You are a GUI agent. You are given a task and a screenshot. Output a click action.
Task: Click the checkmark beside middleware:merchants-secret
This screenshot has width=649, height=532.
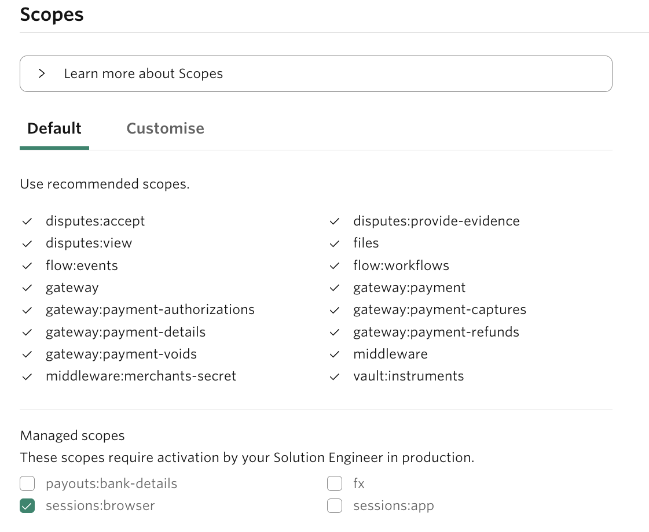(27, 376)
